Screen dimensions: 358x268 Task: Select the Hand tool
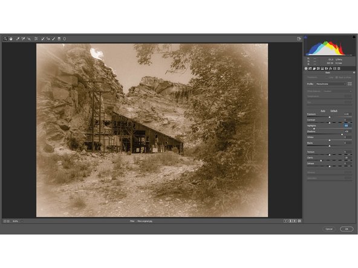coord(11,39)
